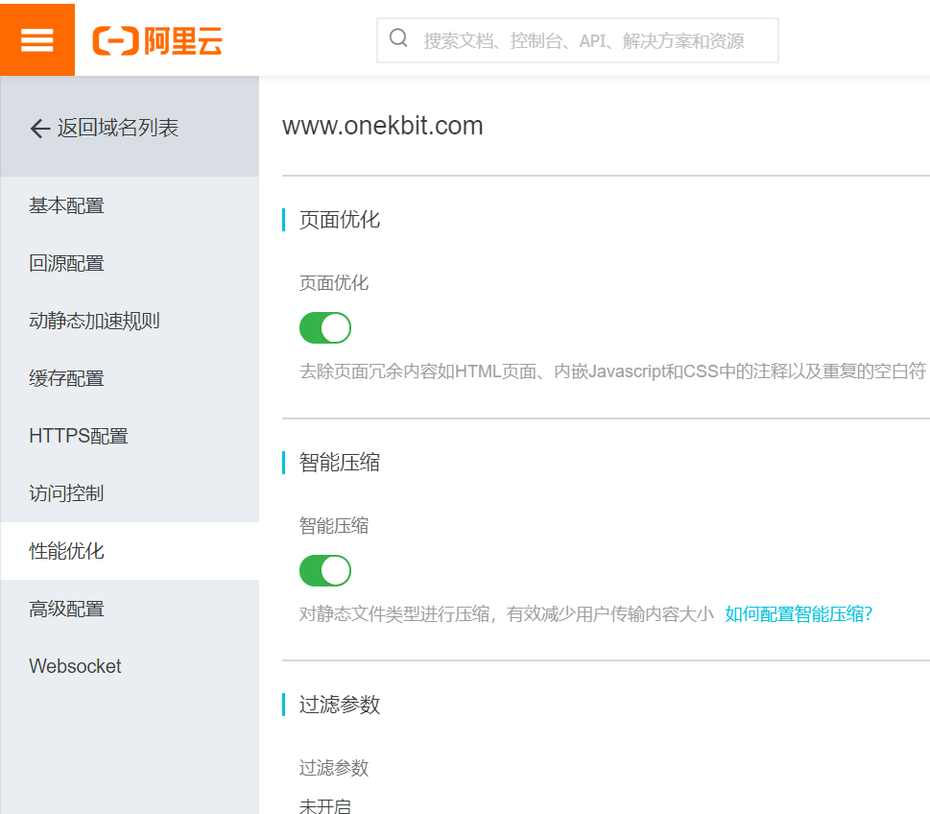This screenshot has height=814, width=930.
Task: Open 高级配置 page
Action: click(66, 609)
